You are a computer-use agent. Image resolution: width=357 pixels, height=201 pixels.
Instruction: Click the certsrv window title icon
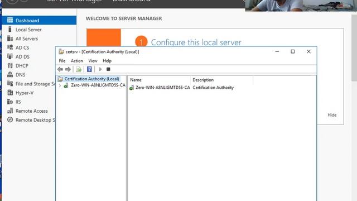[61, 52]
